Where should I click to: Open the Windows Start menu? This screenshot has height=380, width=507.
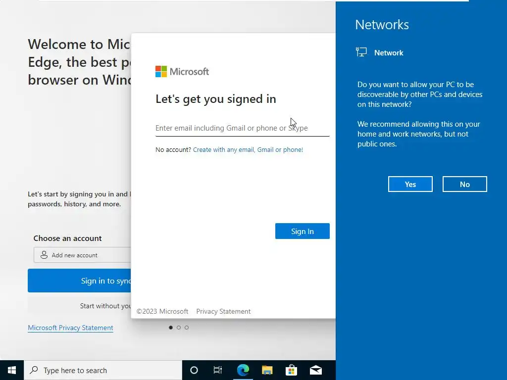(x=12, y=370)
